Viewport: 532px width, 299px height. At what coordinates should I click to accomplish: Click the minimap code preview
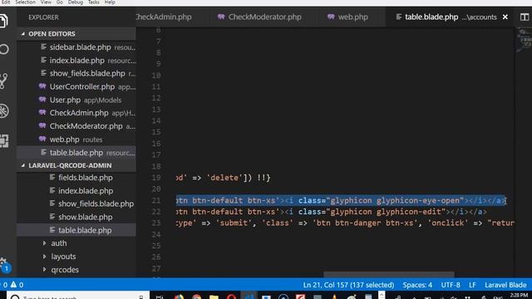pyautogui.click(x=525, y=40)
